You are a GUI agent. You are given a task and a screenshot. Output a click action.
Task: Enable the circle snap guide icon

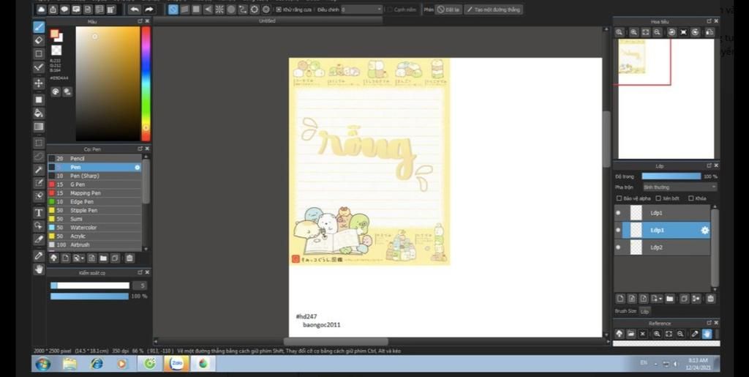pyautogui.click(x=231, y=10)
